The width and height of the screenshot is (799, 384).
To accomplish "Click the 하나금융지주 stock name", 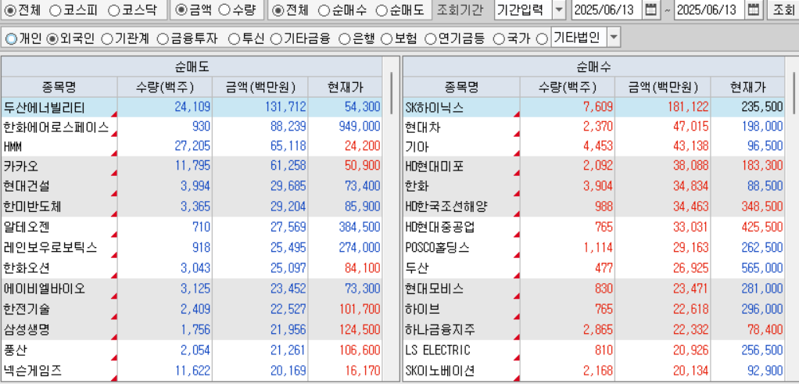I will click(441, 329).
